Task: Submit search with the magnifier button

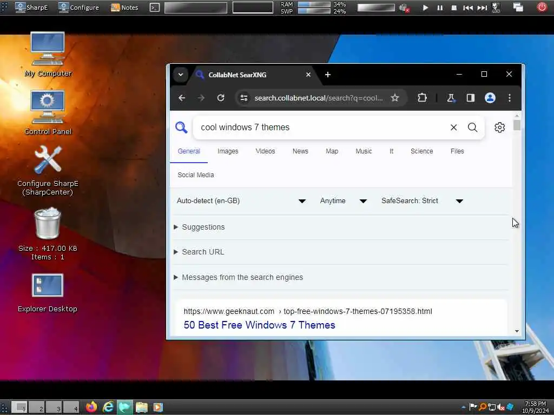Action: pyautogui.click(x=472, y=128)
